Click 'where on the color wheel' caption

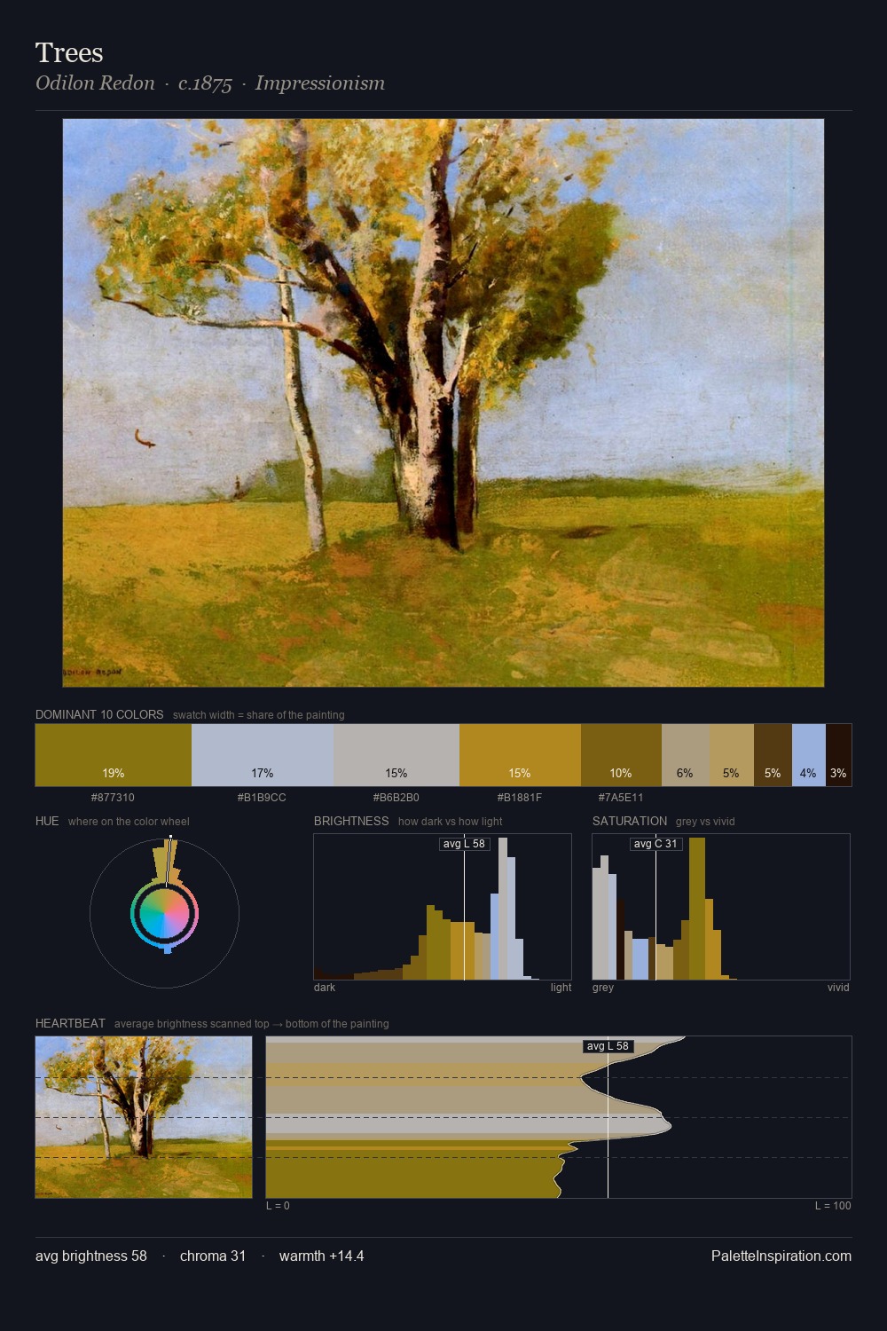129,822
